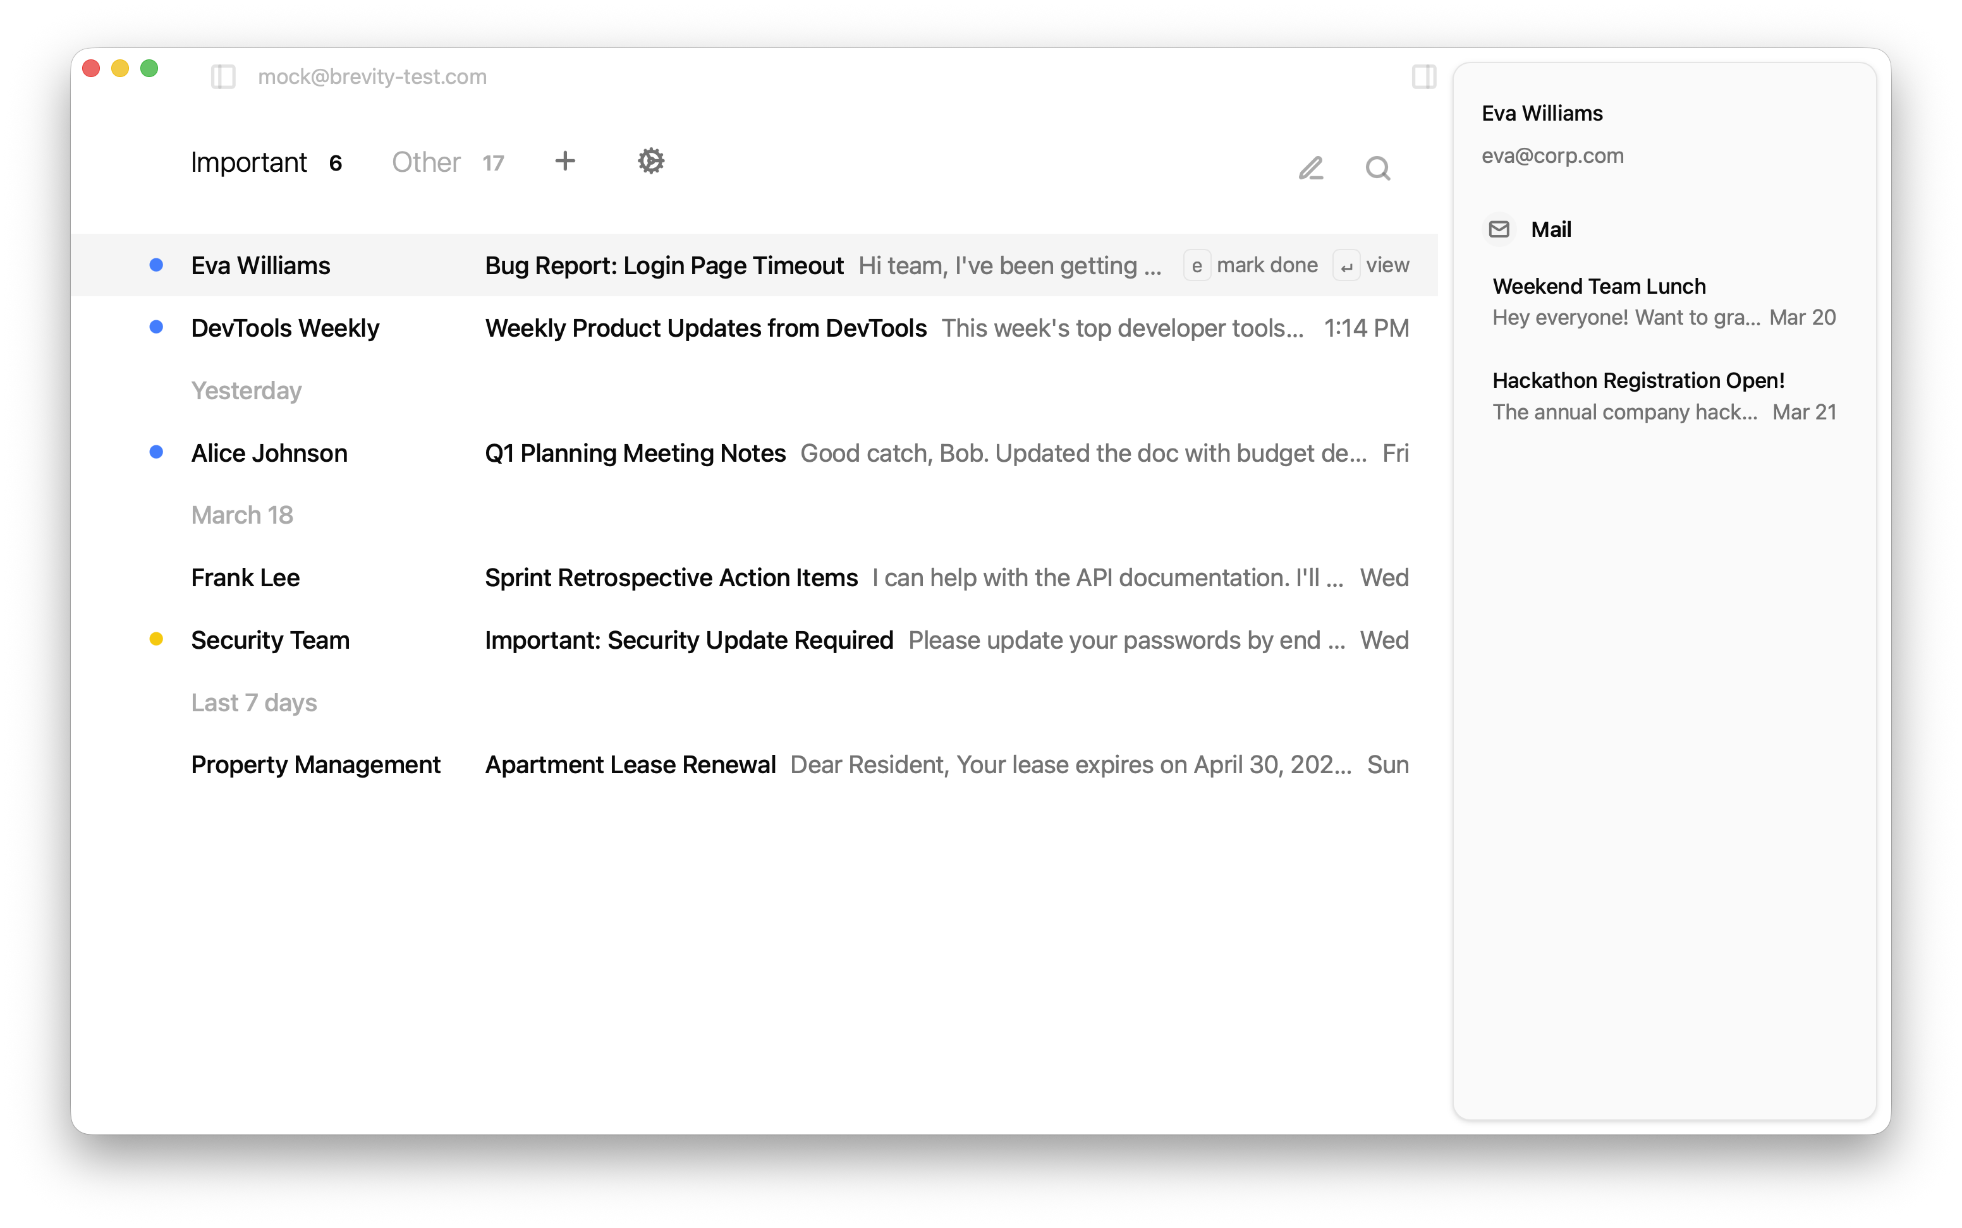
Task: Toggle the right contact panel icon
Action: pos(1424,76)
